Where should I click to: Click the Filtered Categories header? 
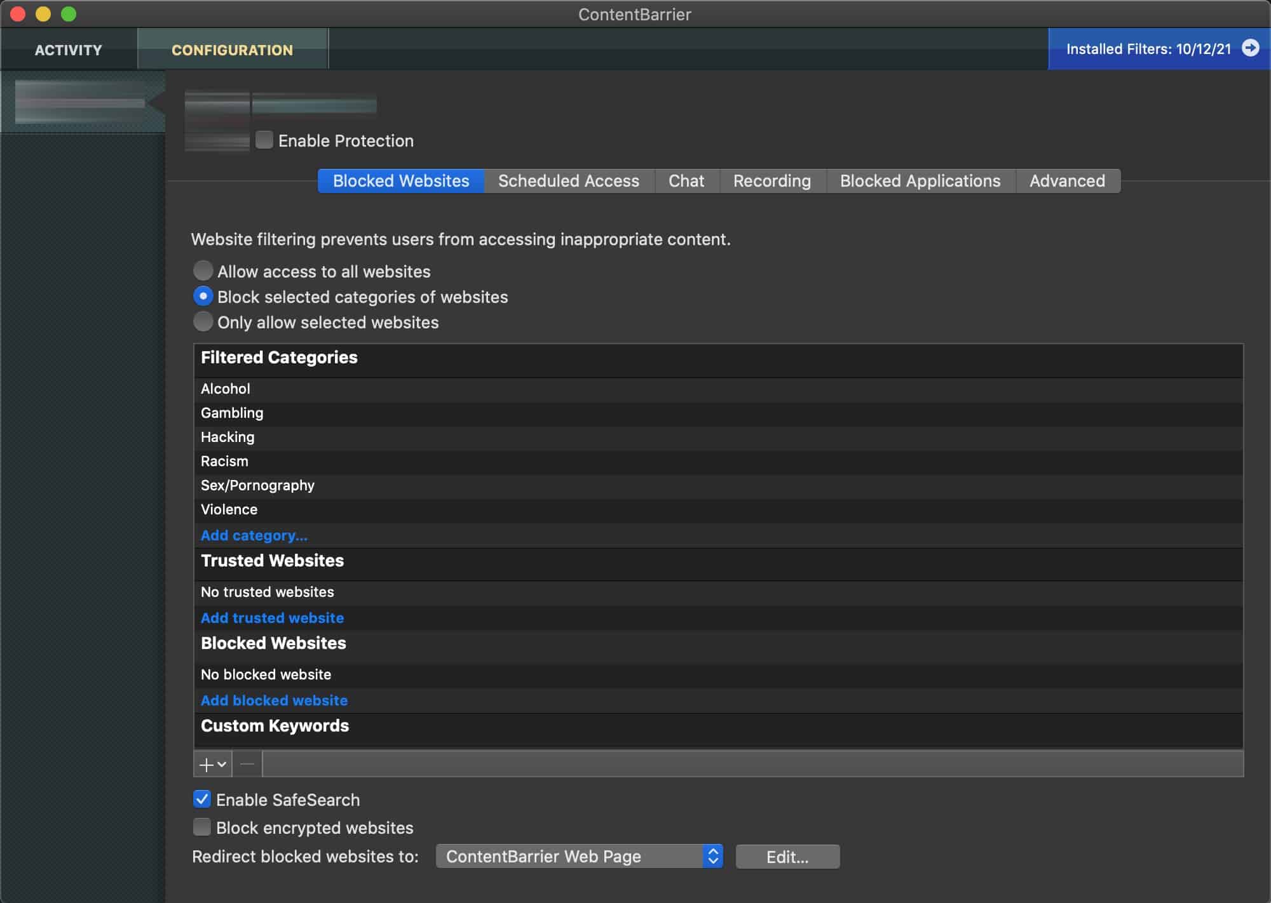[718, 360]
